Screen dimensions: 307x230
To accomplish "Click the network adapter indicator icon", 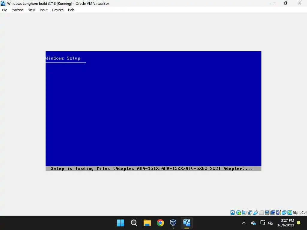I will 250,213.
